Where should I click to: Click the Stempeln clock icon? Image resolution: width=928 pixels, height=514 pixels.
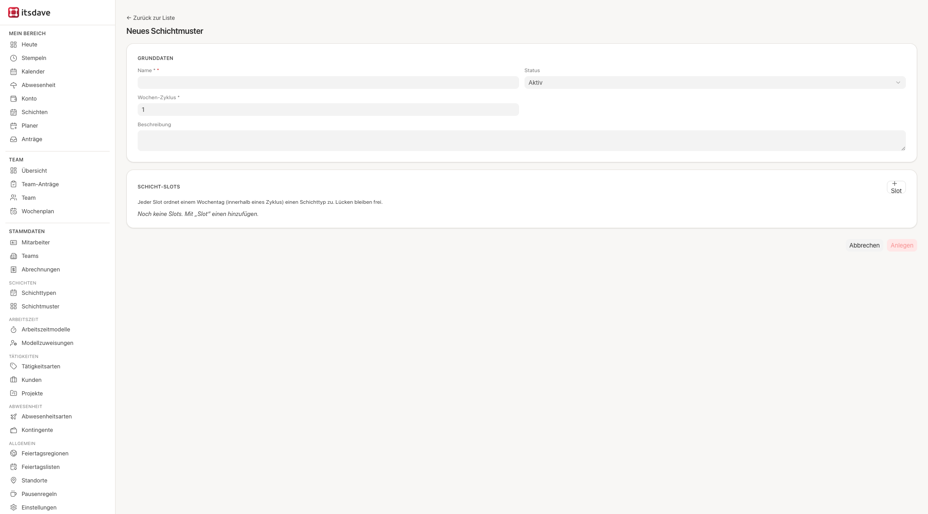[14, 58]
